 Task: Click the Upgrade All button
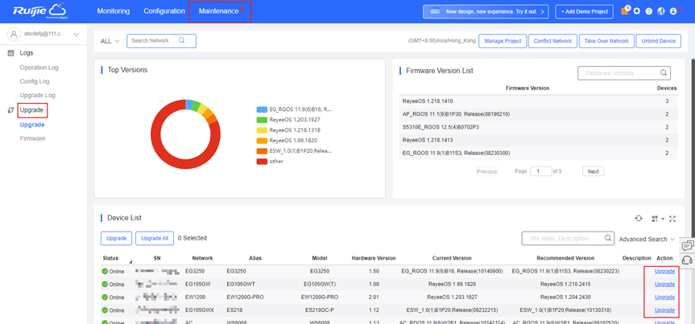pos(154,239)
